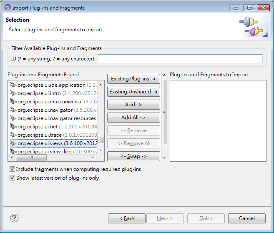This screenshot has height=233, width=274.
Task: Click the plug-in icon beside org.eclipse.ui.views.log
Action: pos(13,151)
